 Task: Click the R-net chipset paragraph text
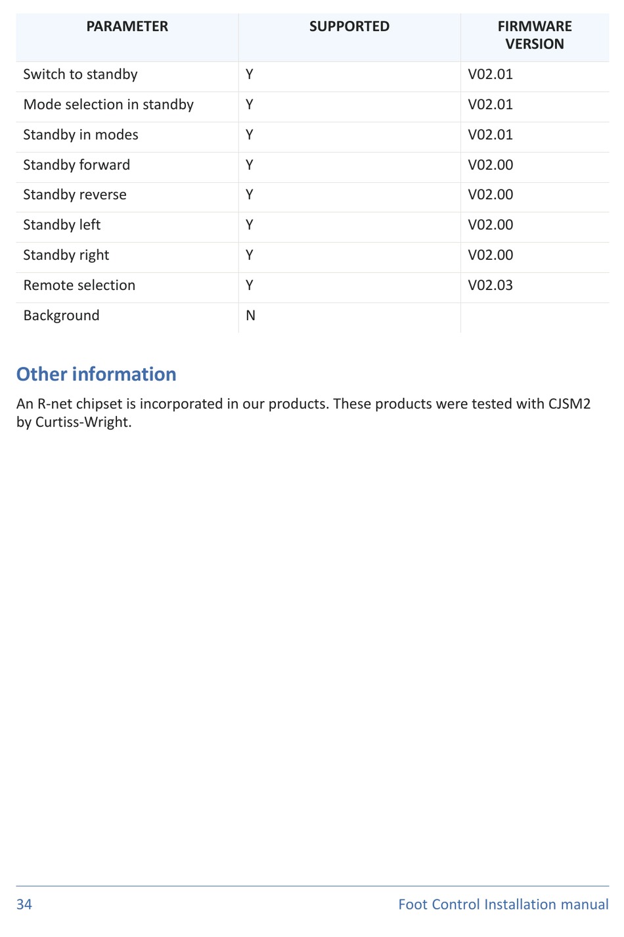click(303, 413)
